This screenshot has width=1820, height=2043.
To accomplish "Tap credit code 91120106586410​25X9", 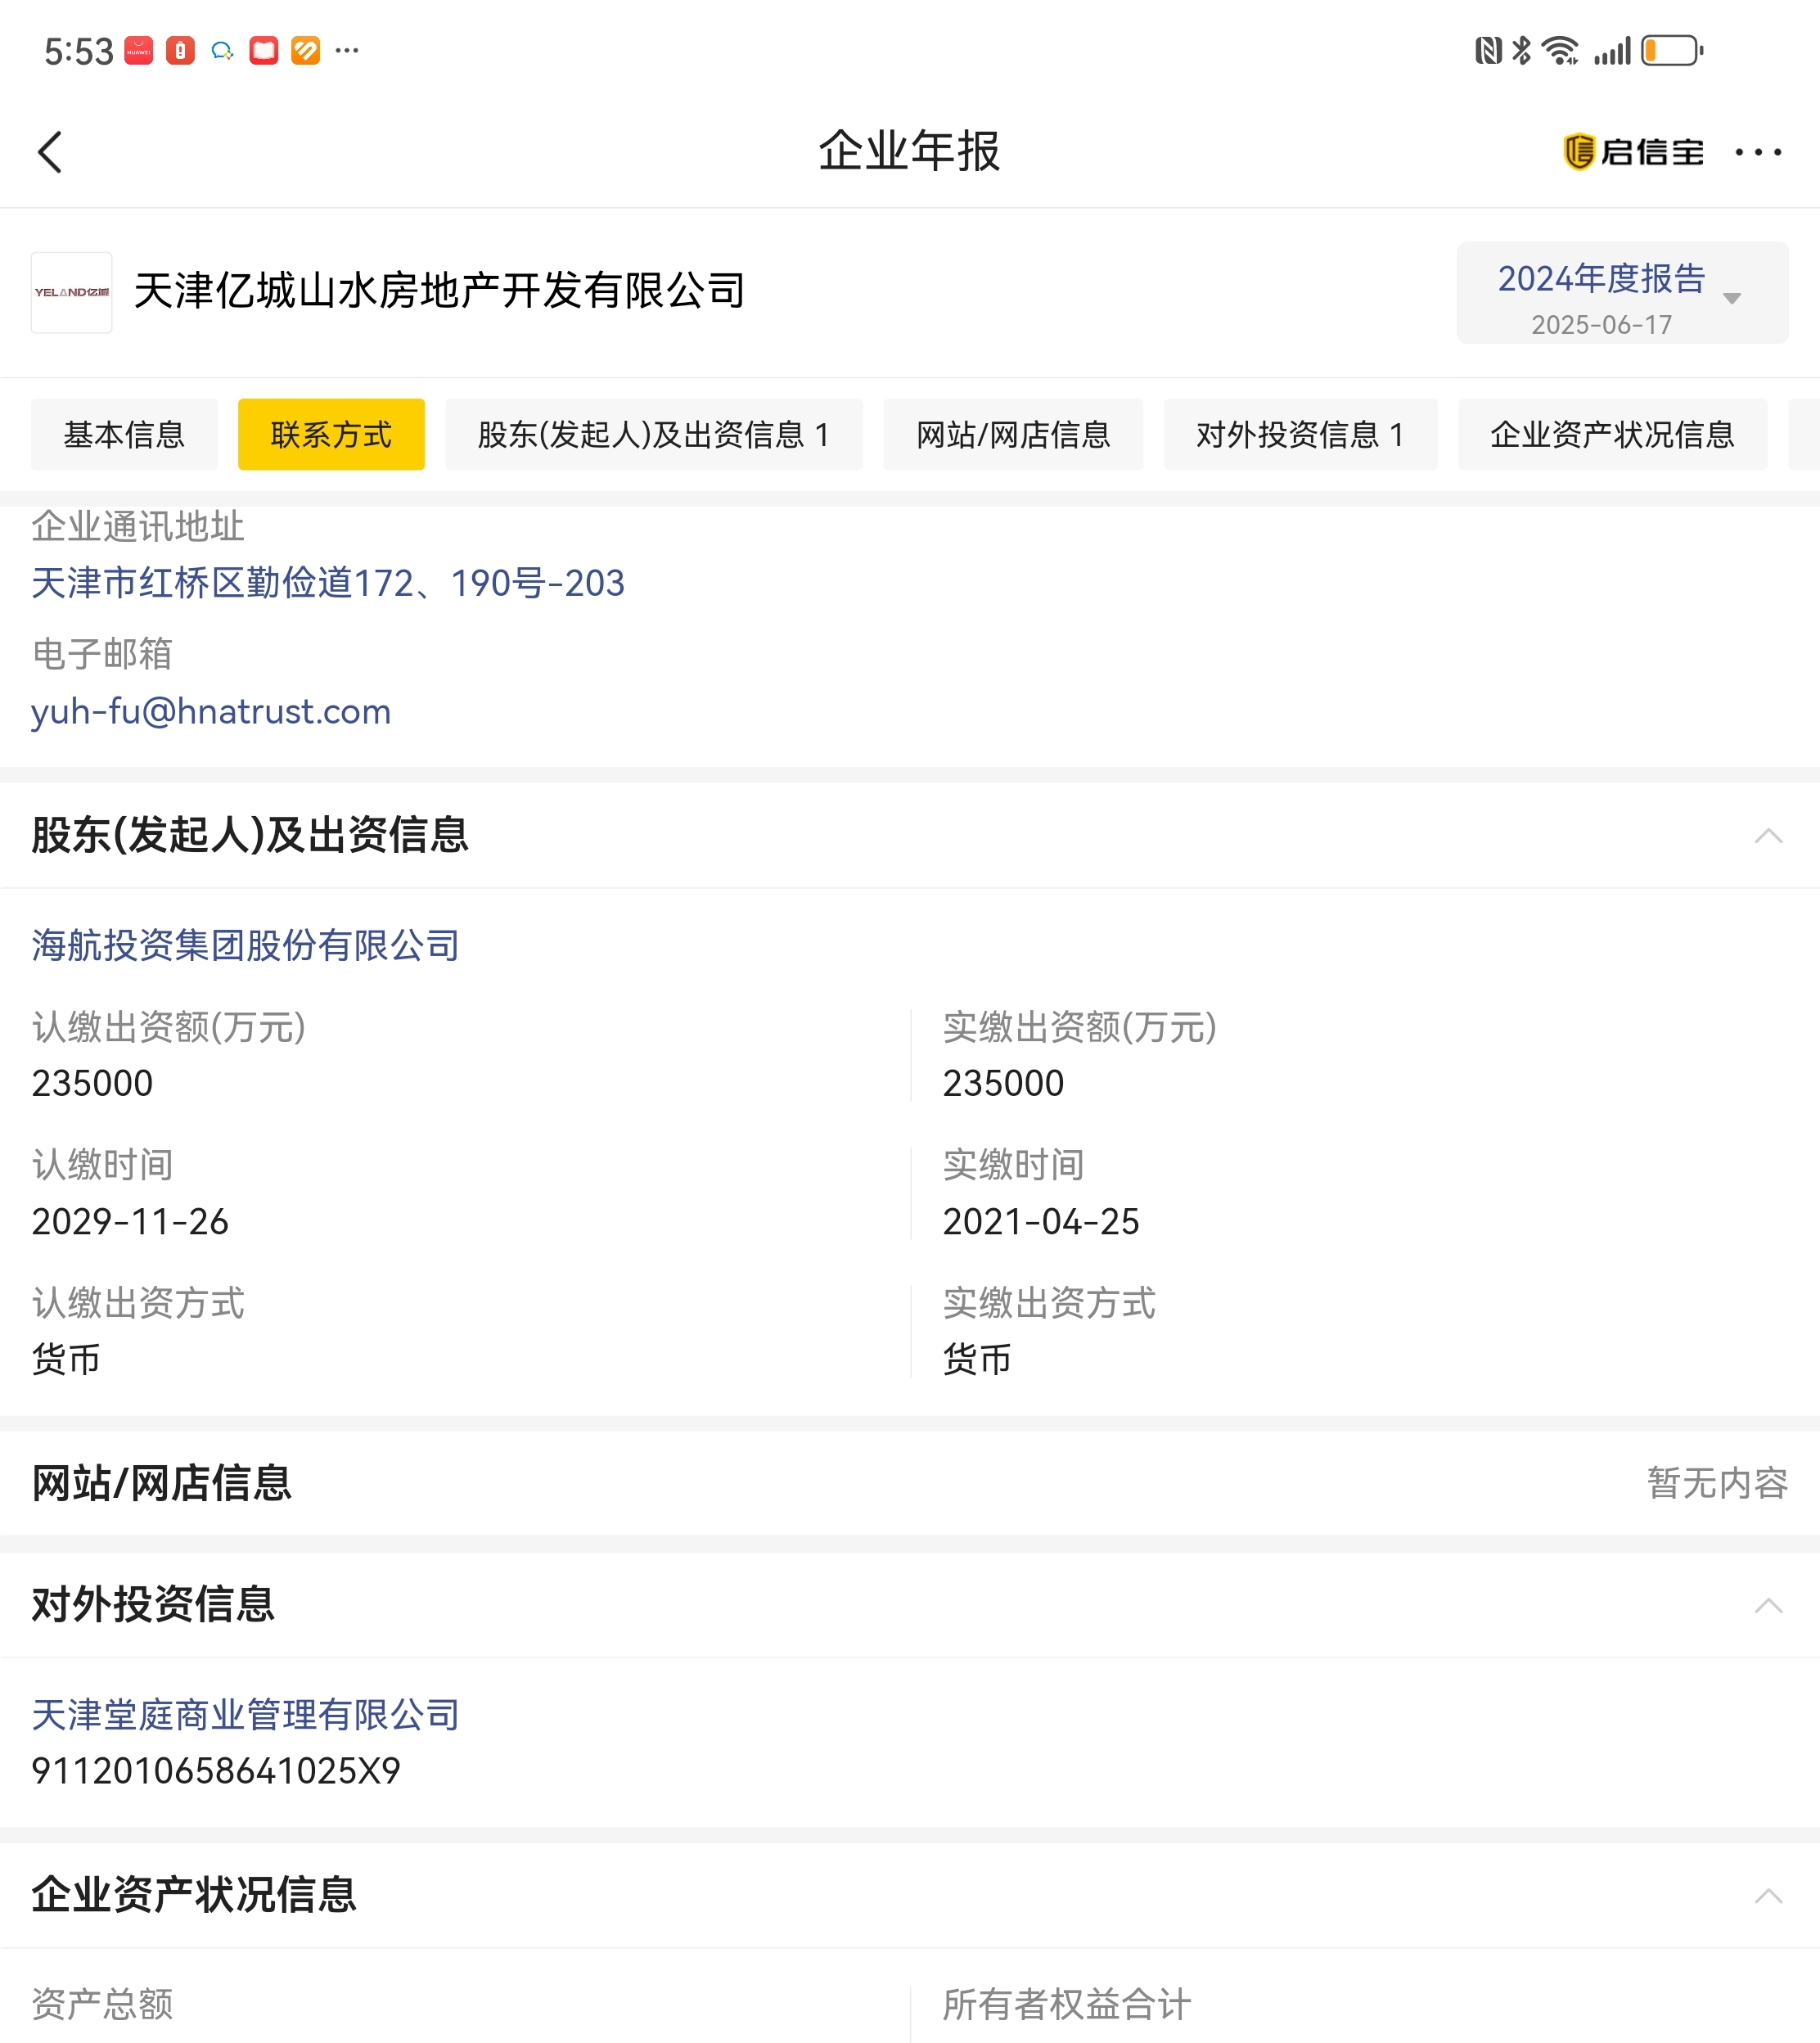I will click(216, 1771).
